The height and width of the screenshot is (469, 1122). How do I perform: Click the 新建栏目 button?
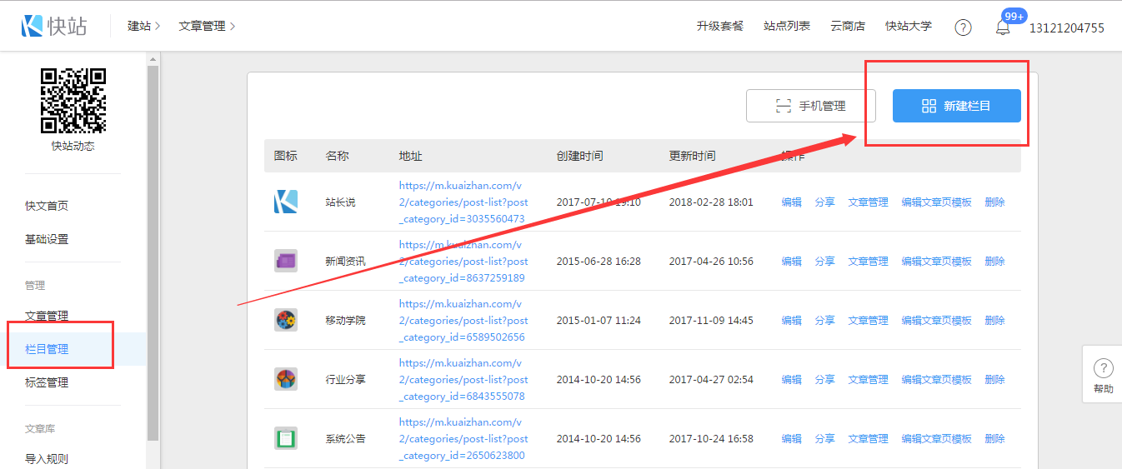(x=956, y=106)
